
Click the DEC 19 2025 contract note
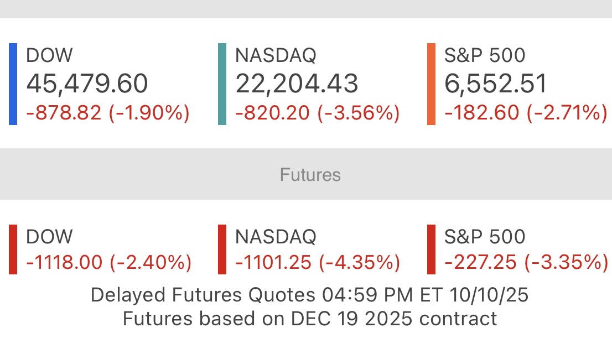click(x=309, y=319)
